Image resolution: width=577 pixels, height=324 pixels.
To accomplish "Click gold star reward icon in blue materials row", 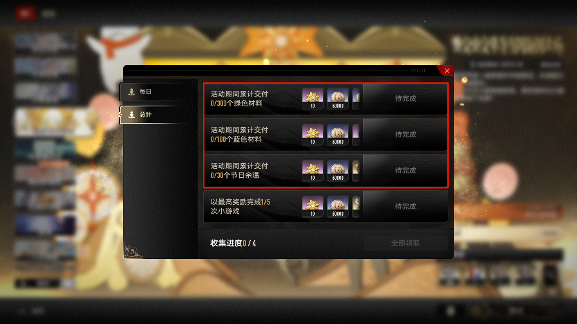I will tap(313, 134).
